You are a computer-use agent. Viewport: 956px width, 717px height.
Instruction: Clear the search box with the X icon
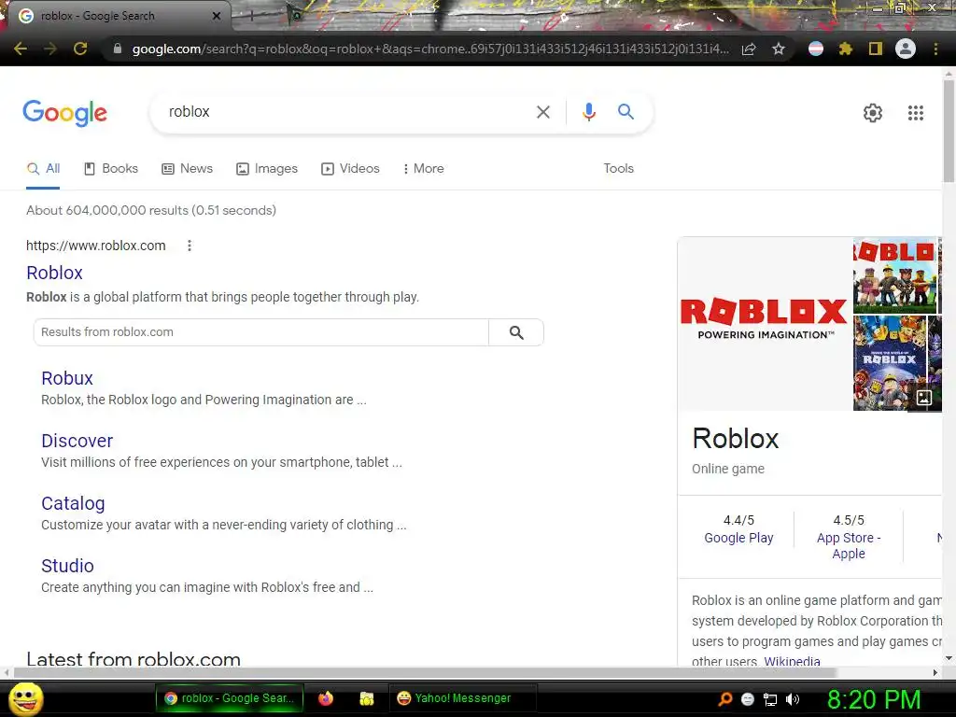coord(542,112)
